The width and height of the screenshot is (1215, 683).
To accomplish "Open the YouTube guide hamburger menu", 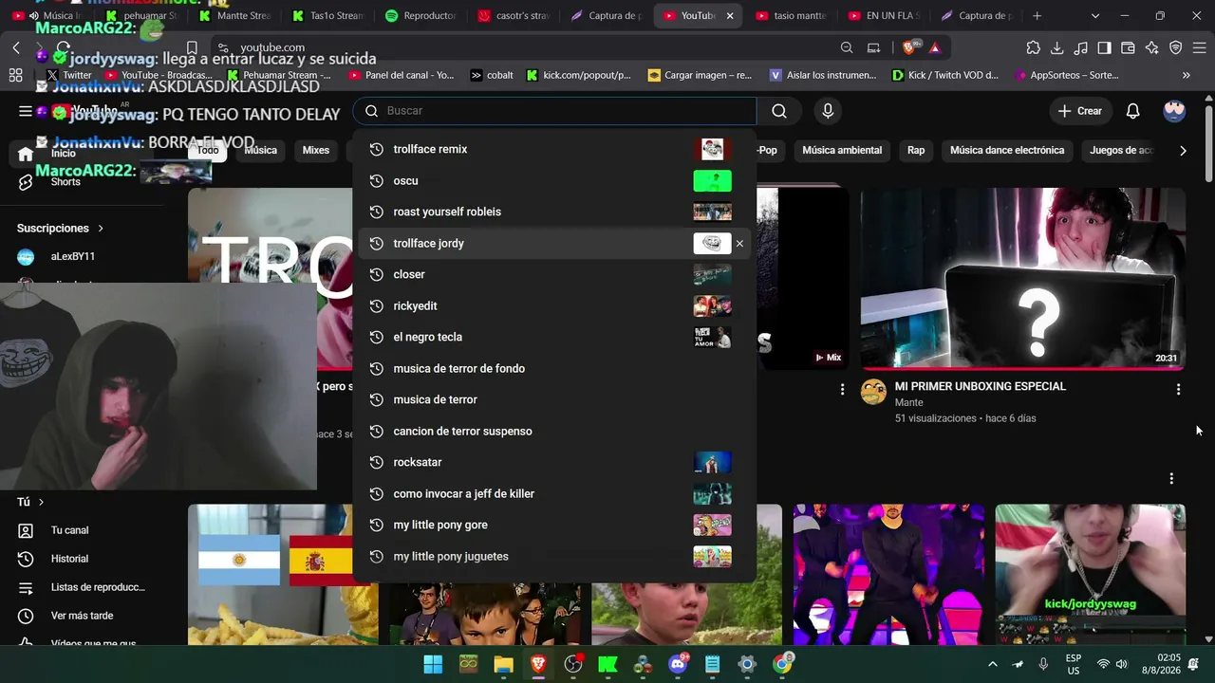I will click(x=26, y=111).
